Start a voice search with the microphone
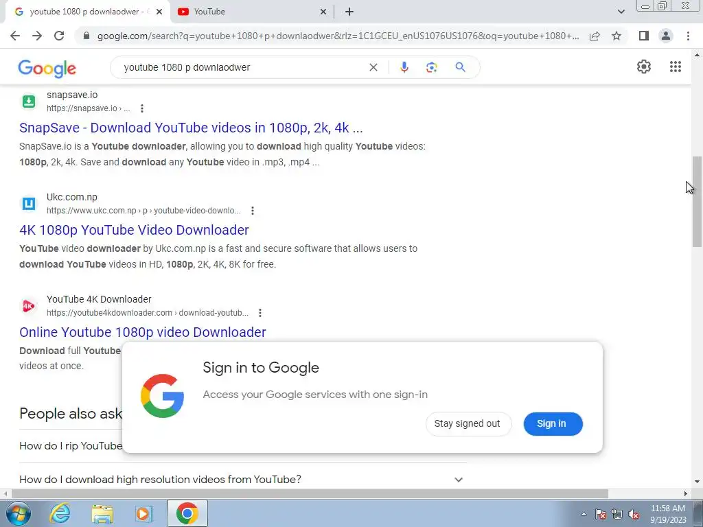 point(404,67)
